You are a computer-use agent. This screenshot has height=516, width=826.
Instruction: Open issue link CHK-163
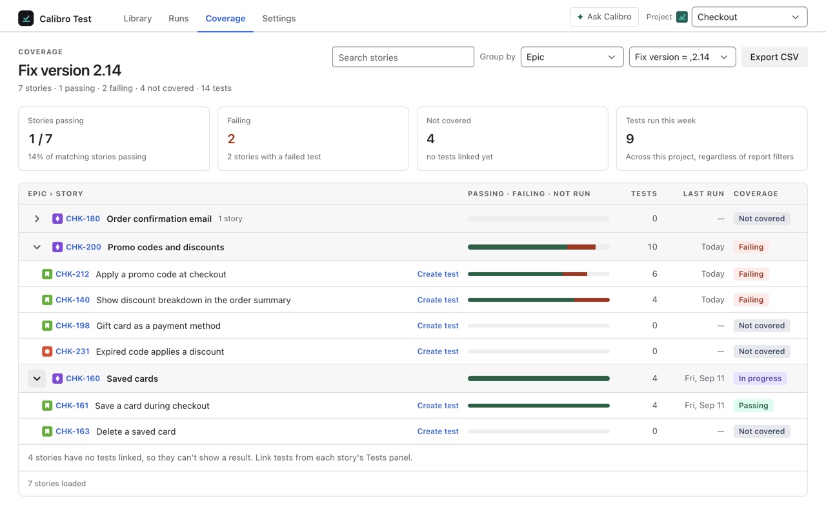coord(72,432)
